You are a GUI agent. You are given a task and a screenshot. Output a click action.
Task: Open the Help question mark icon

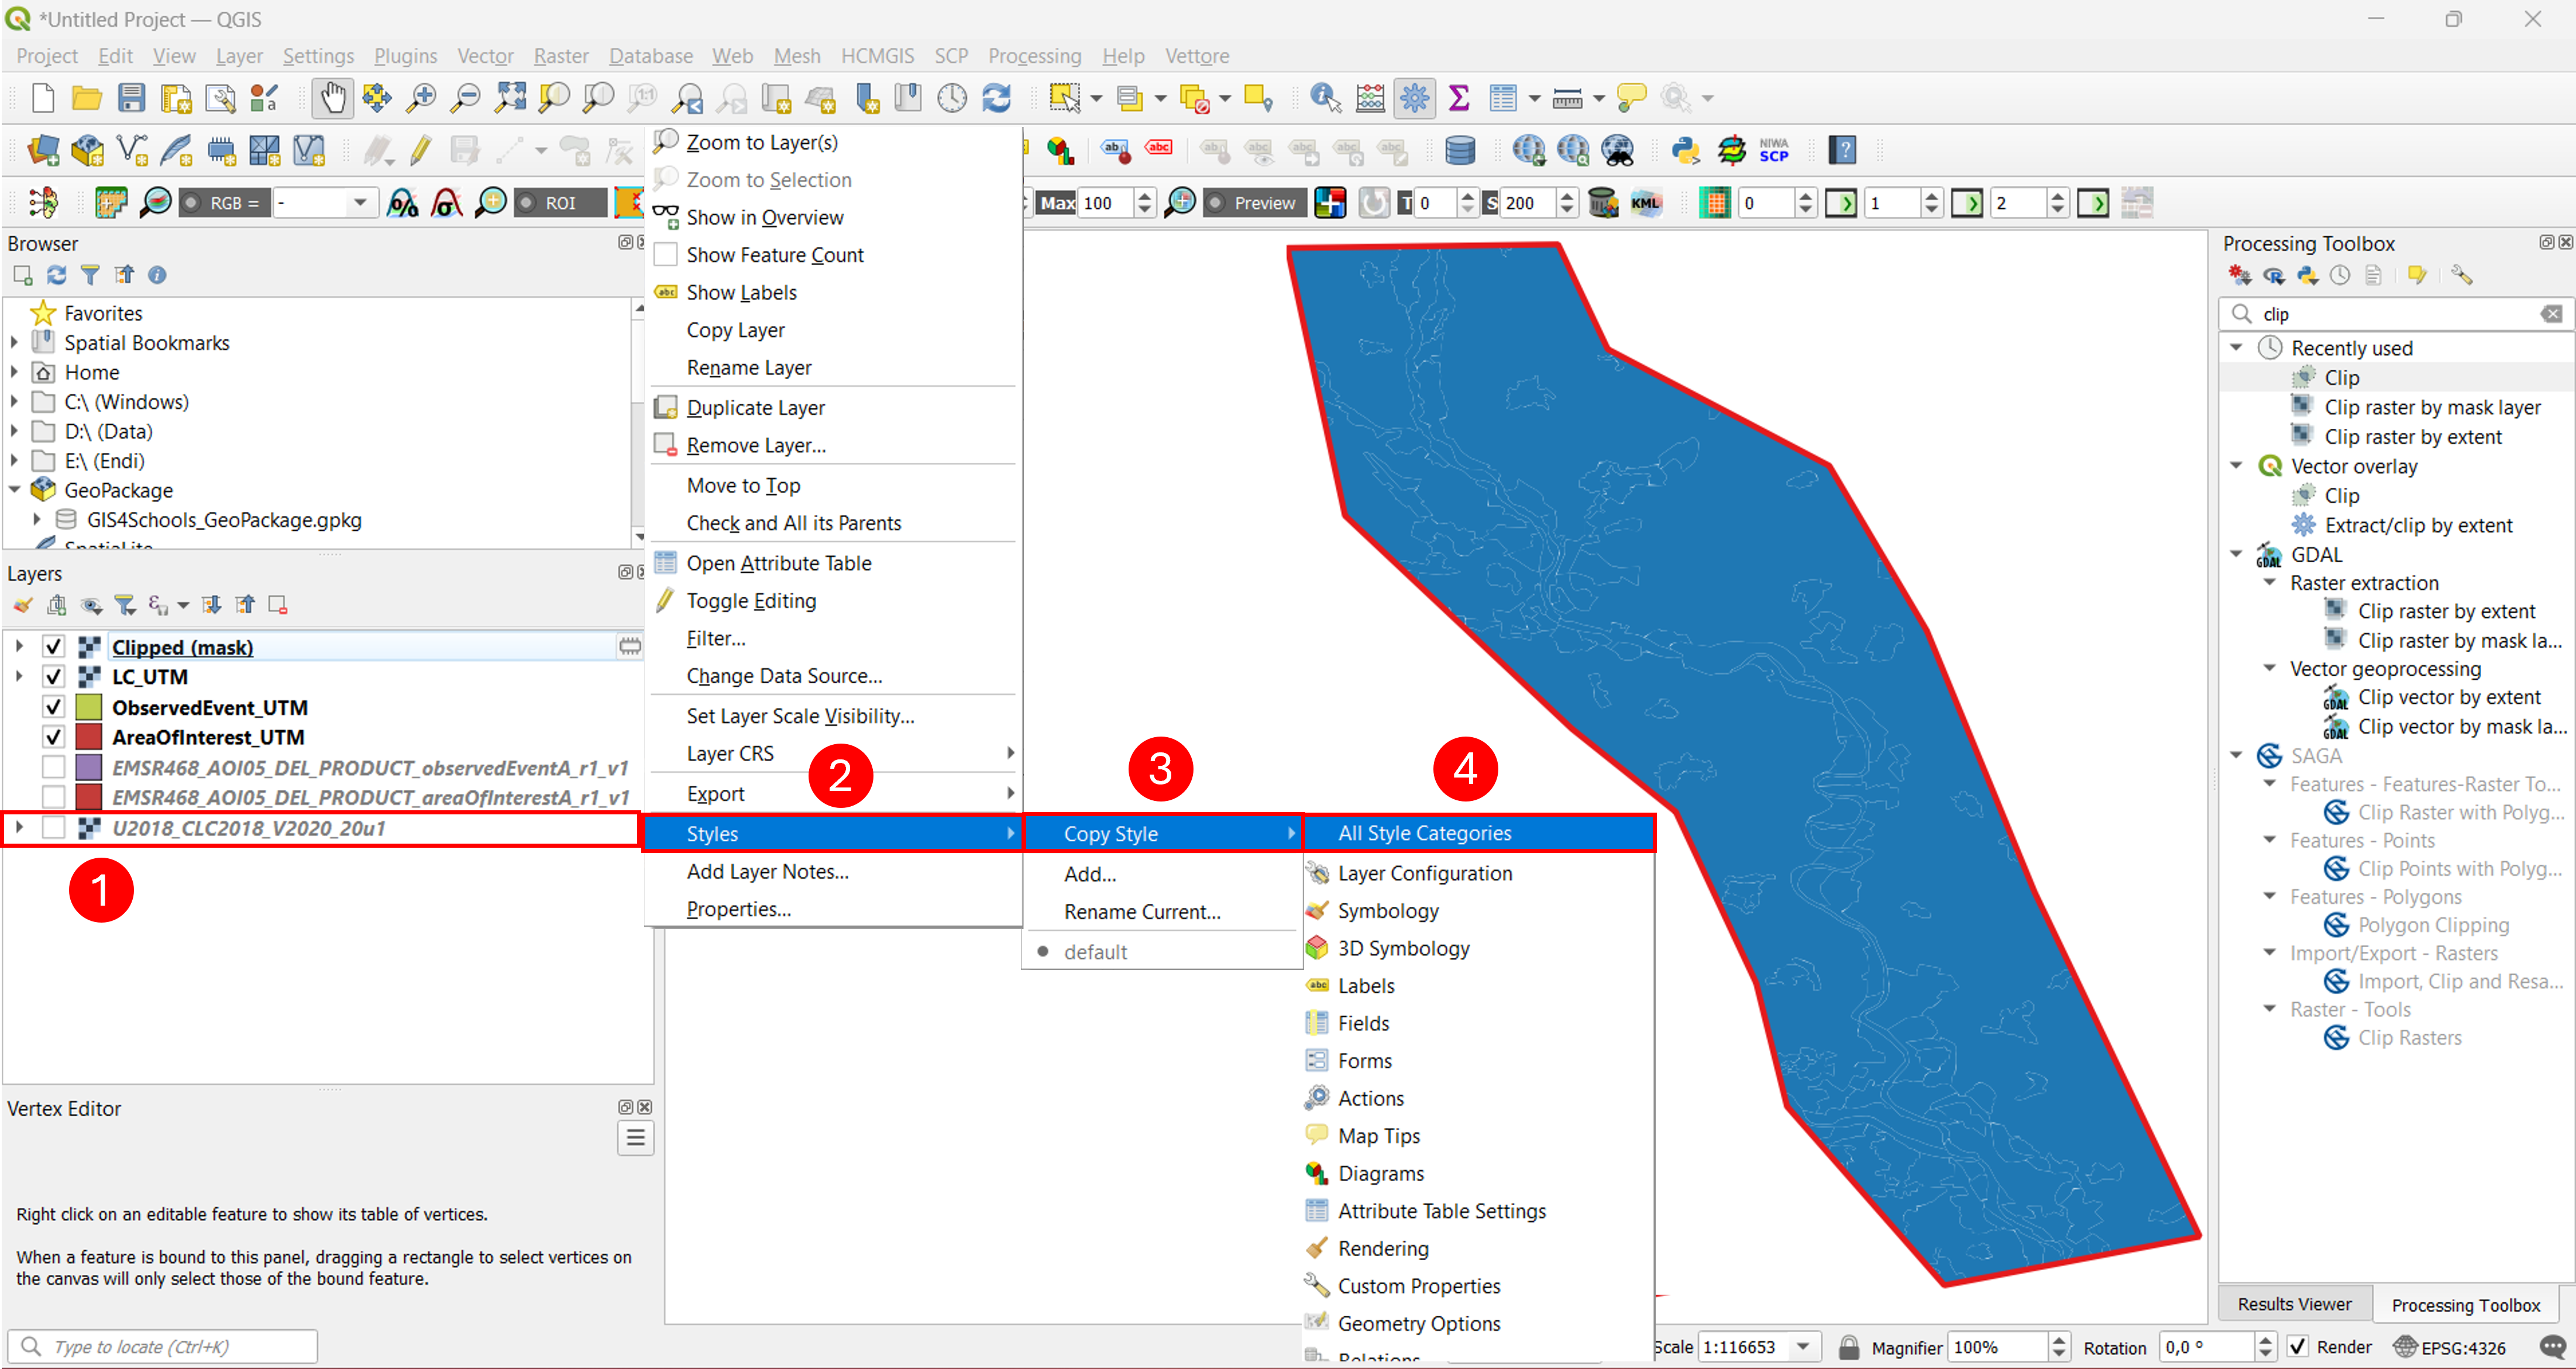coord(1842,151)
